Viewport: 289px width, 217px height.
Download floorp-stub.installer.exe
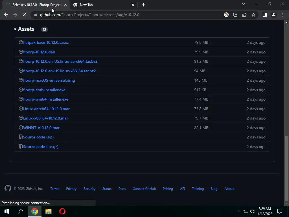pyautogui.click(x=44, y=90)
